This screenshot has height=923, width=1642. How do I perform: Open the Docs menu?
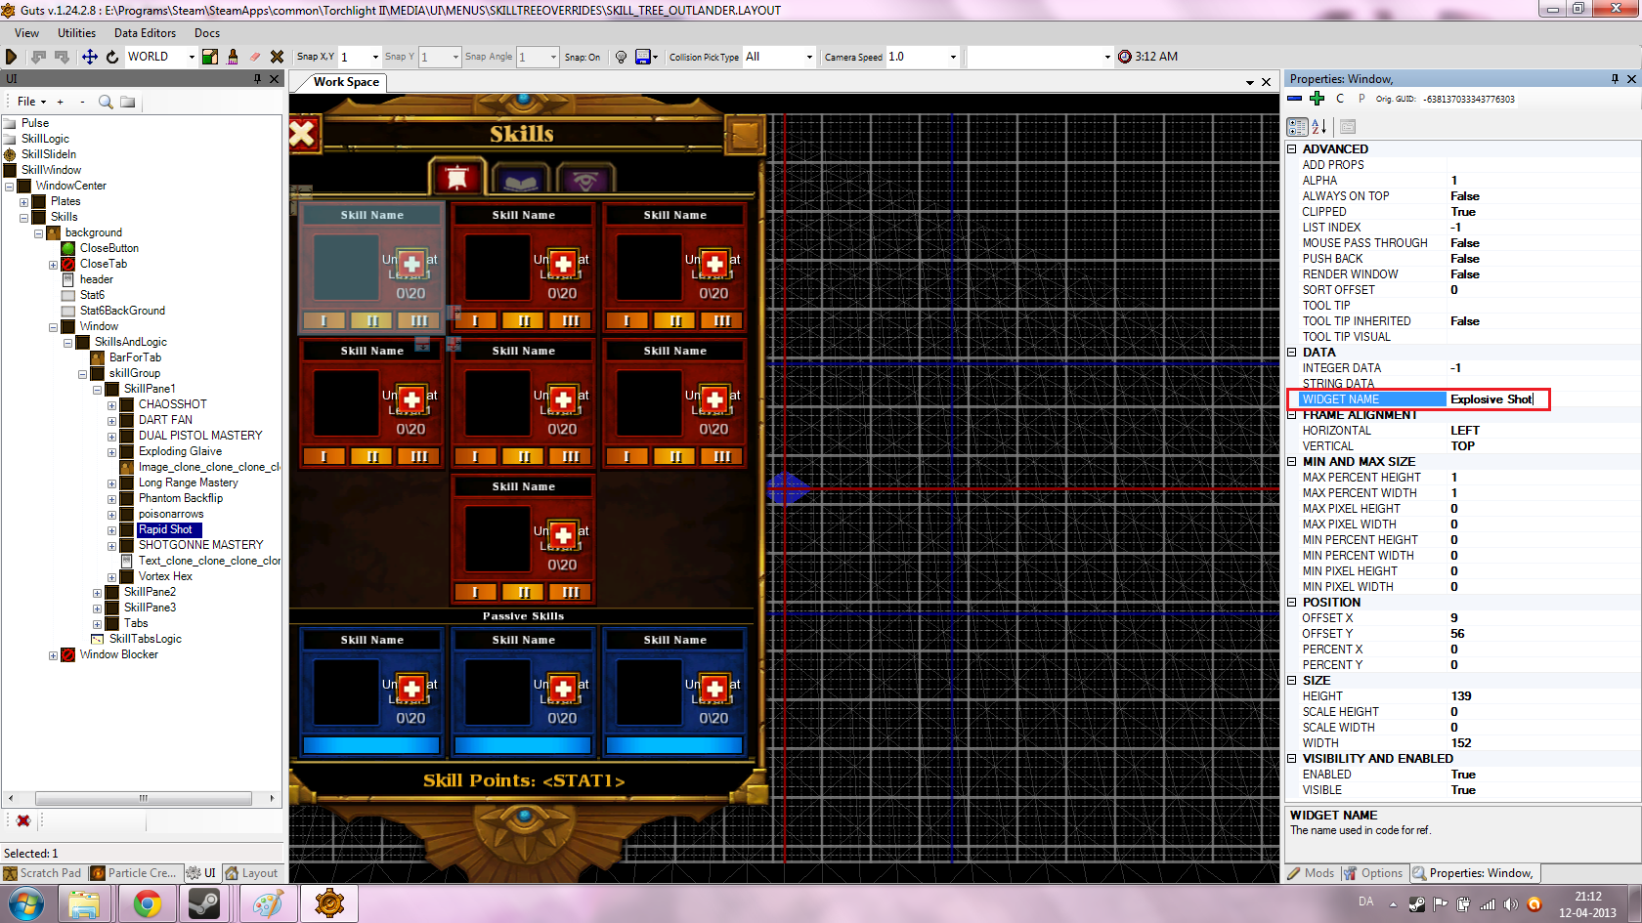[207, 33]
